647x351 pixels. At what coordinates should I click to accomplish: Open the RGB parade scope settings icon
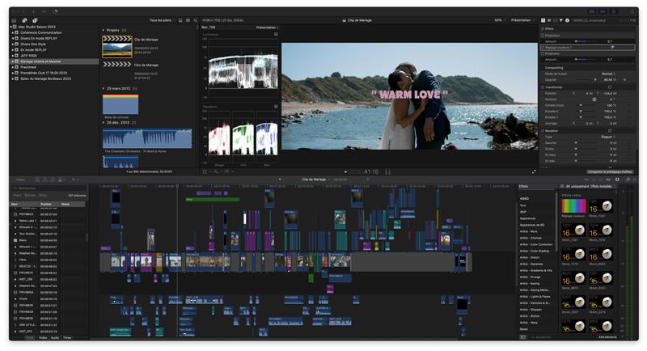pos(276,107)
